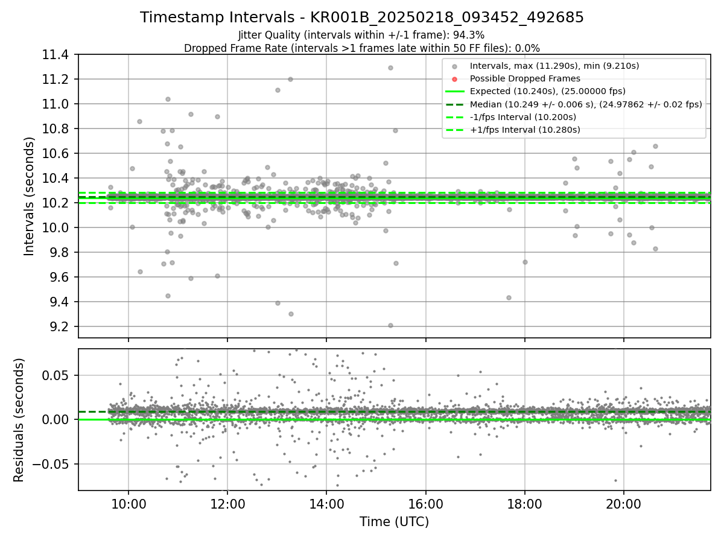Click the dark green dashed sample beside 'Median' in the legend
This screenshot has width=724, height=543.
pyautogui.click(x=454, y=104)
